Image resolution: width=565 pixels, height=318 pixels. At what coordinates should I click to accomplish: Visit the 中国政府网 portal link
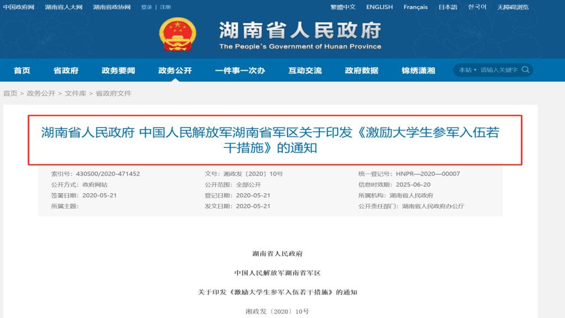point(18,7)
